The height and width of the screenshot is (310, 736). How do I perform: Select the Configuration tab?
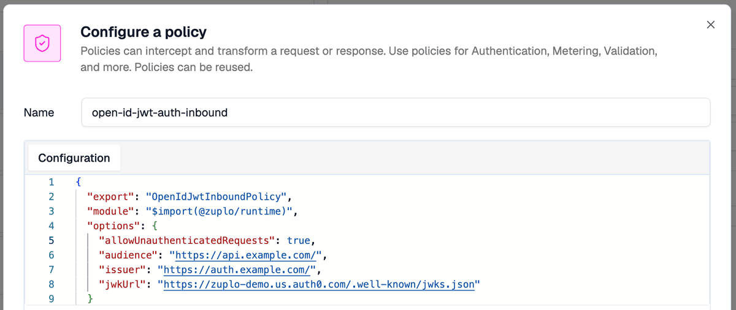(74, 158)
